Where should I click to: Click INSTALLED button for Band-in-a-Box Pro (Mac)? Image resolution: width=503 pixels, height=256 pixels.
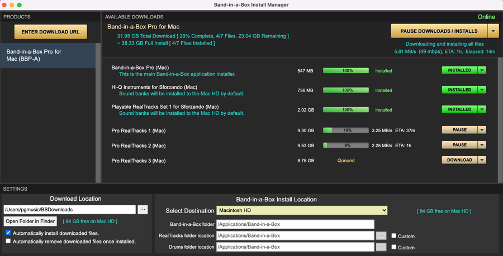tap(459, 70)
